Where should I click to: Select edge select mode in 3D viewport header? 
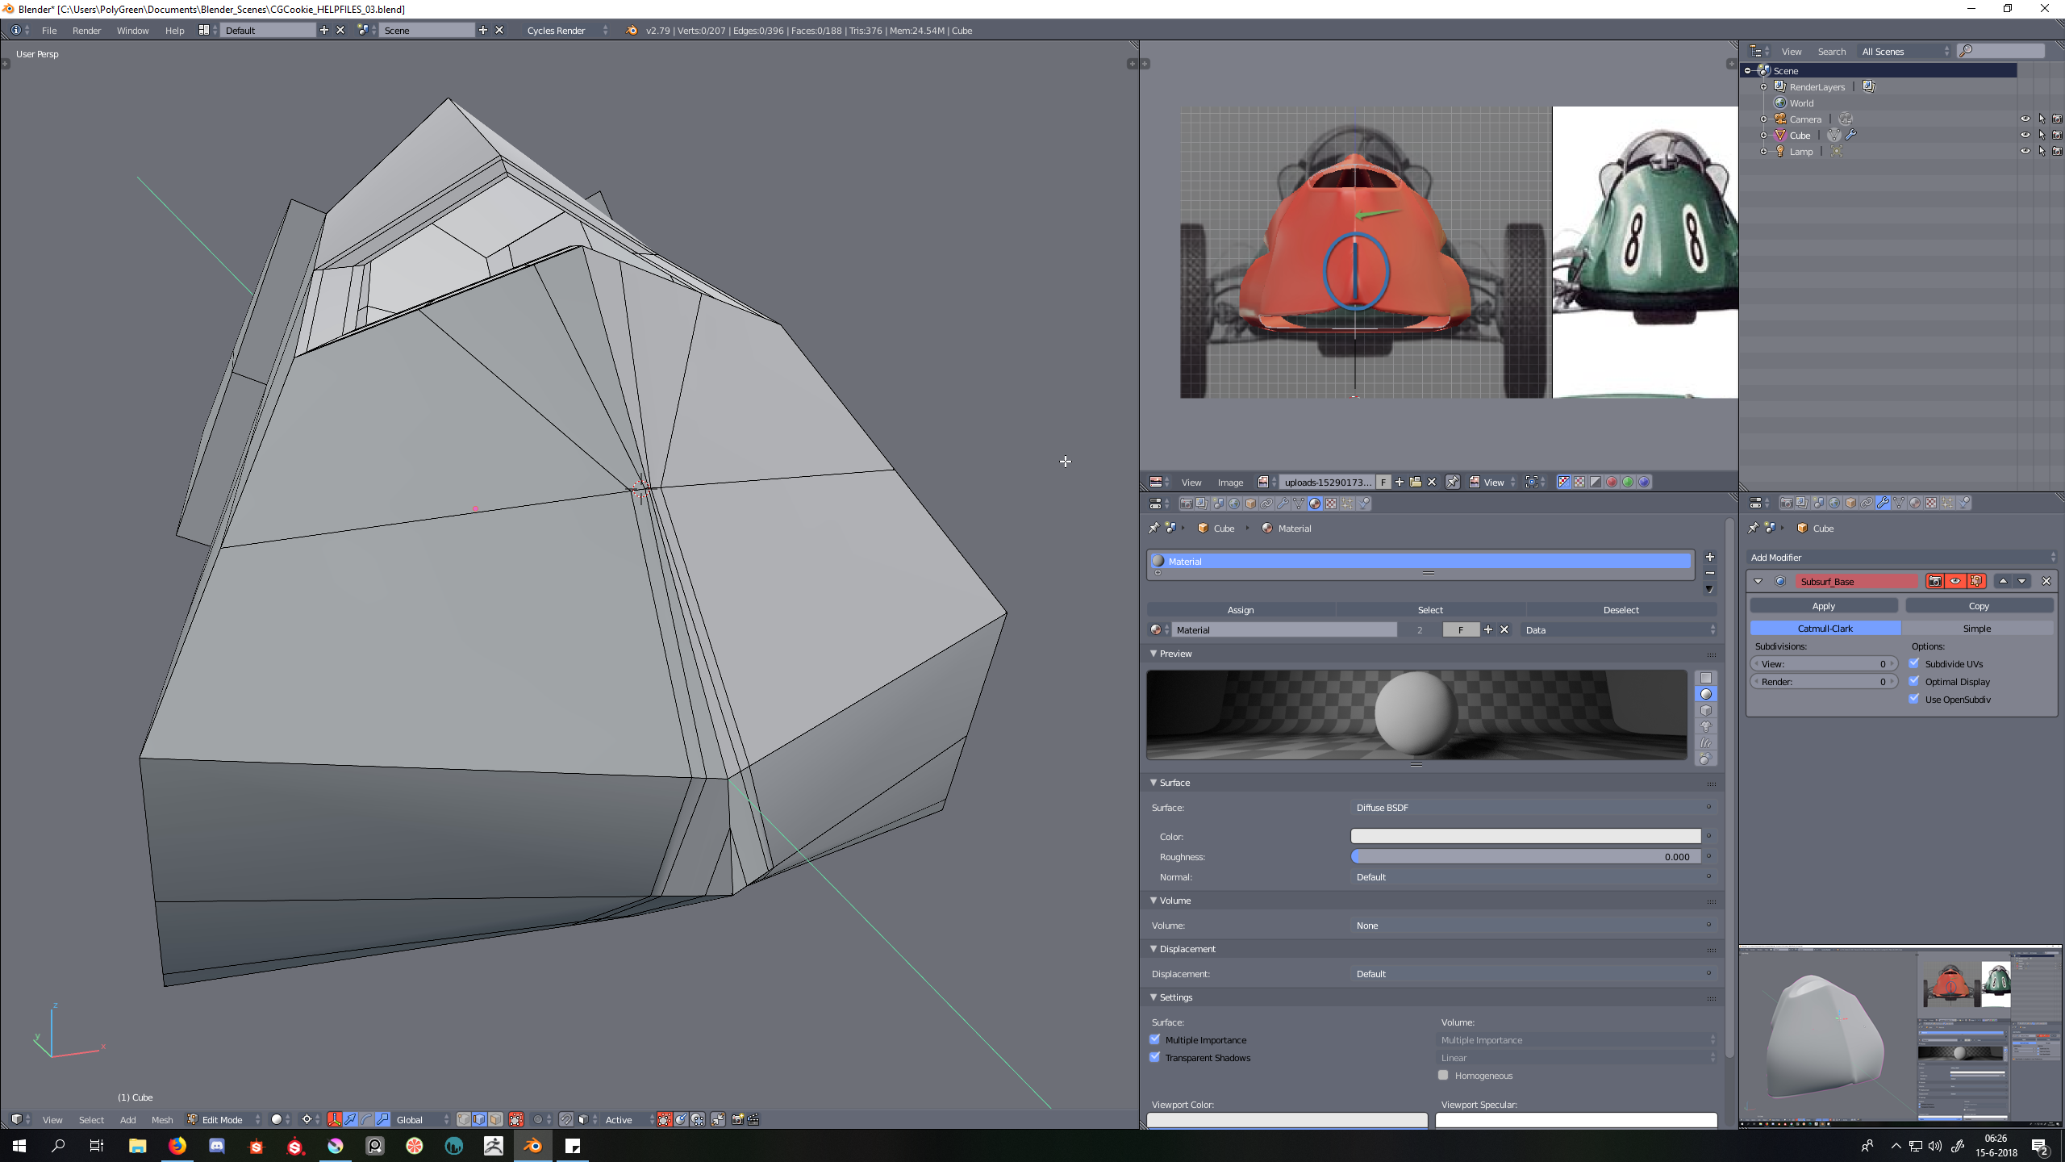click(x=480, y=1119)
